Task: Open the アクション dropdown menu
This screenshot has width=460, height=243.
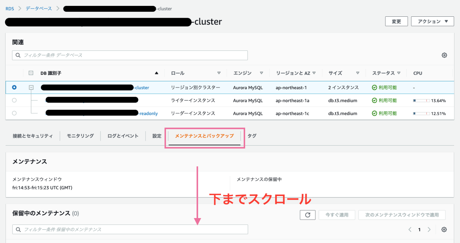Action: [x=432, y=21]
